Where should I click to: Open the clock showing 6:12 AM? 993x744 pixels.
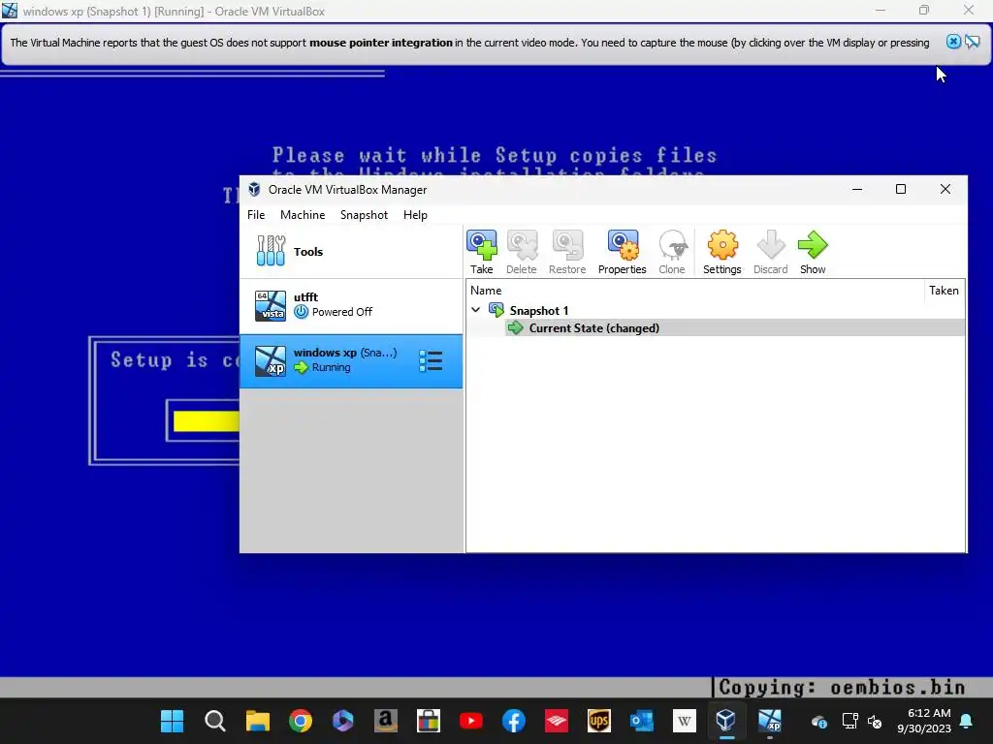pyautogui.click(x=924, y=721)
